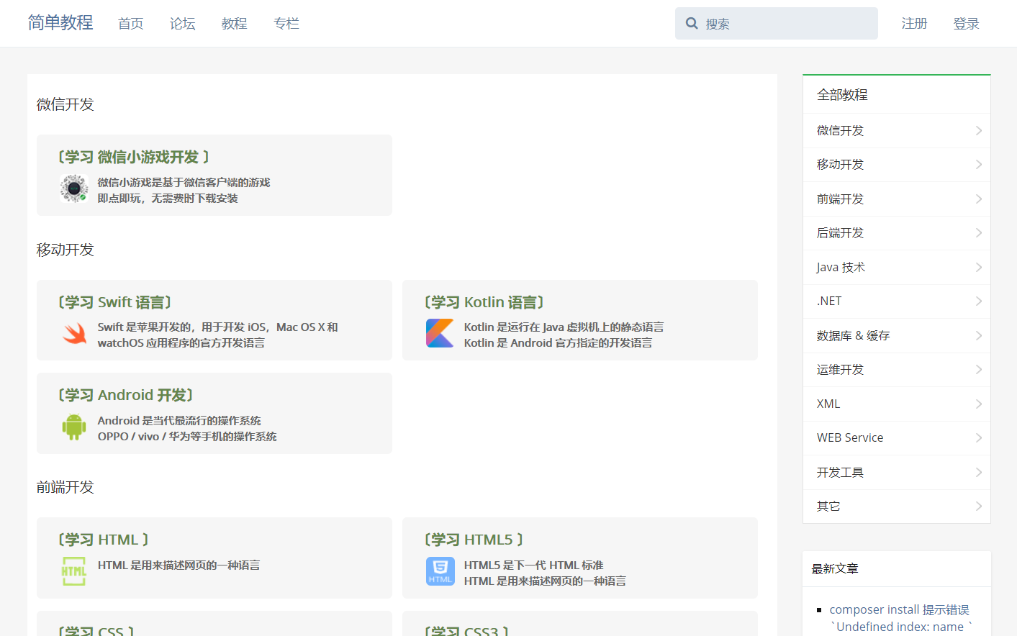This screenshot has height=636, width=1017.
Task: Select XML in the sidebar list
Action: 897,404
